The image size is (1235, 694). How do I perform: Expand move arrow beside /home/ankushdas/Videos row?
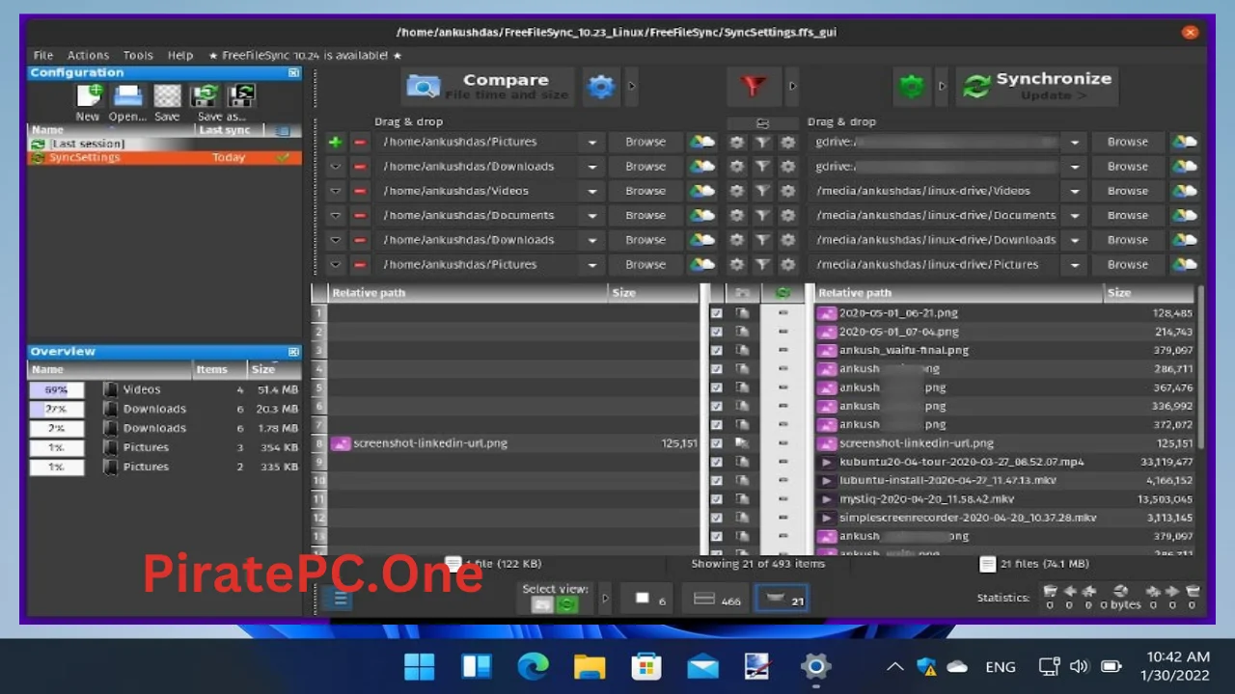coord(335,191)
